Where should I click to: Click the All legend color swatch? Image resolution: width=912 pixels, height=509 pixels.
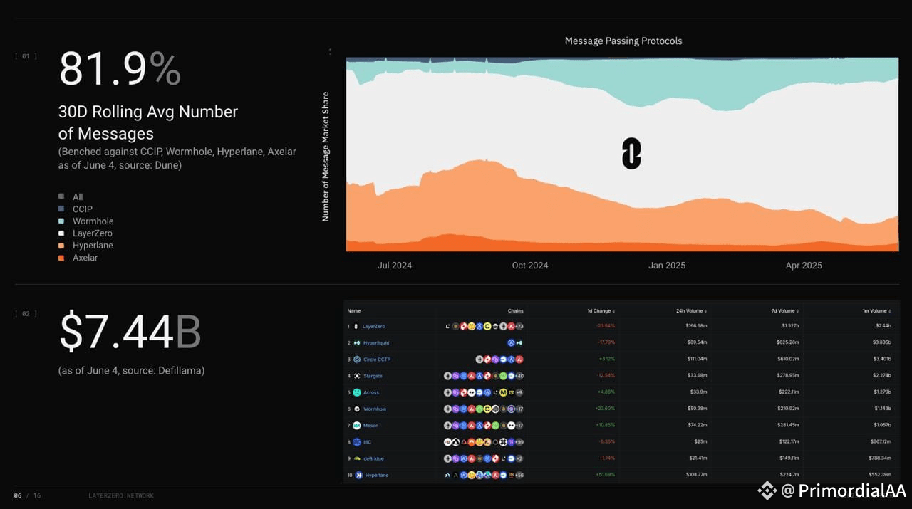click(x=61, y=196)
